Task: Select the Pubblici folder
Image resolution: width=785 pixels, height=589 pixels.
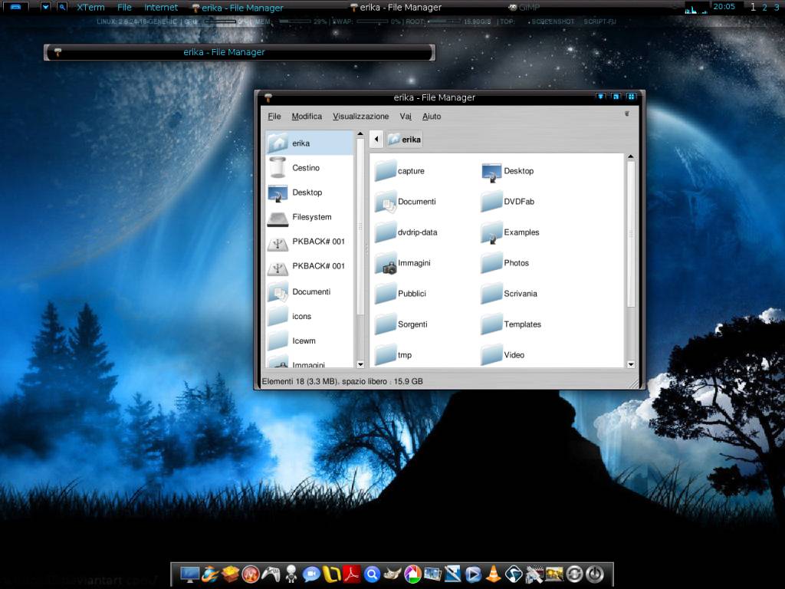Action: coord(400,294)
